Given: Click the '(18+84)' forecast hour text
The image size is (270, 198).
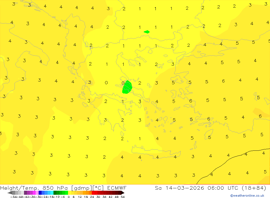Looking at the screenshot, I should point(254,188).
